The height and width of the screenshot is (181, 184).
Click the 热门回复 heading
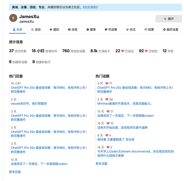pos(16,76)
